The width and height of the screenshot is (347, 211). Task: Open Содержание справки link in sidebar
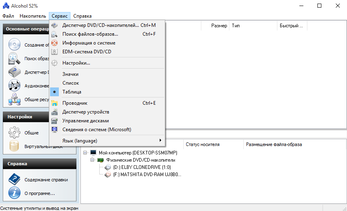coord(46,180)
